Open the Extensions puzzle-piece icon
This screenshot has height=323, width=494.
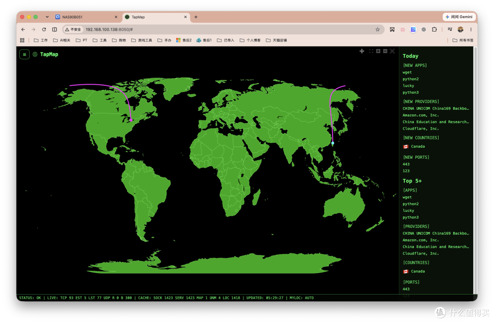coord(434,29)
